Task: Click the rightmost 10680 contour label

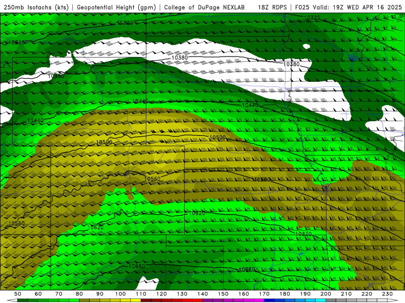Action: point(247,270)
